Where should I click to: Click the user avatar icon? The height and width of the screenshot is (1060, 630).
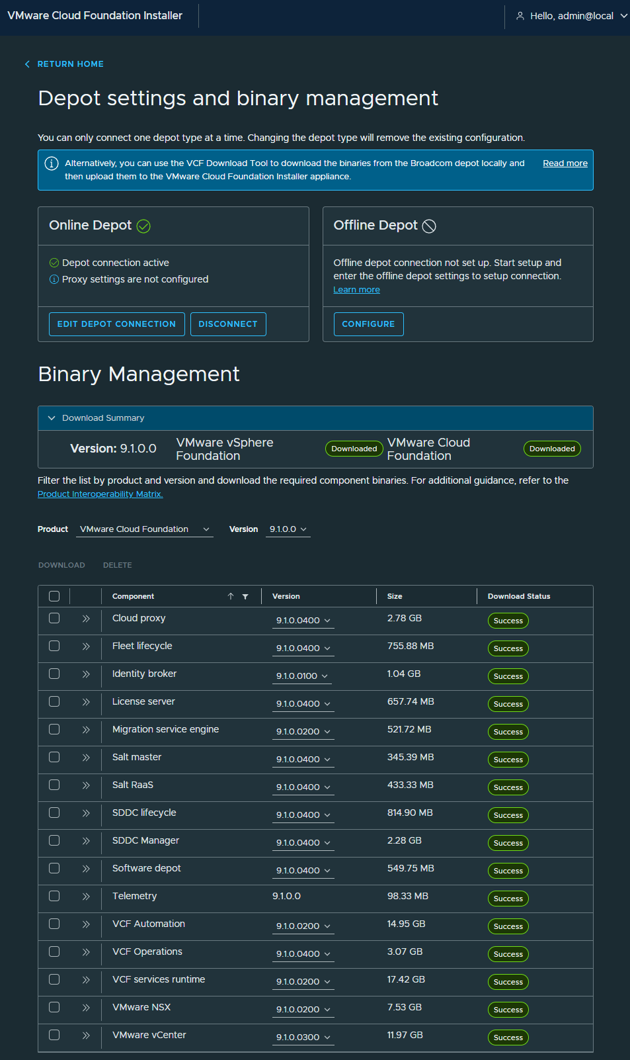tap(520, 16)
